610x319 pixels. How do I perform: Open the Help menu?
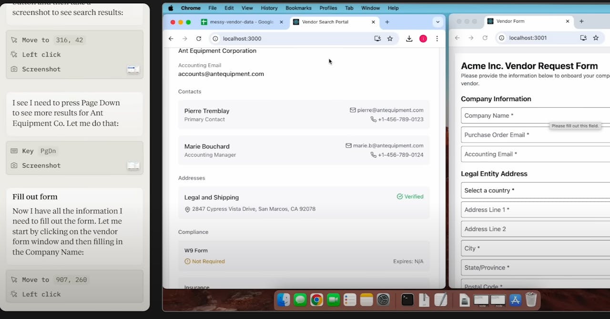[393, 8]
